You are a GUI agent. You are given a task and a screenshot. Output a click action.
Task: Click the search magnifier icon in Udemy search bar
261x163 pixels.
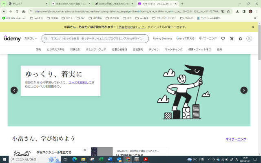click(46, 39)
